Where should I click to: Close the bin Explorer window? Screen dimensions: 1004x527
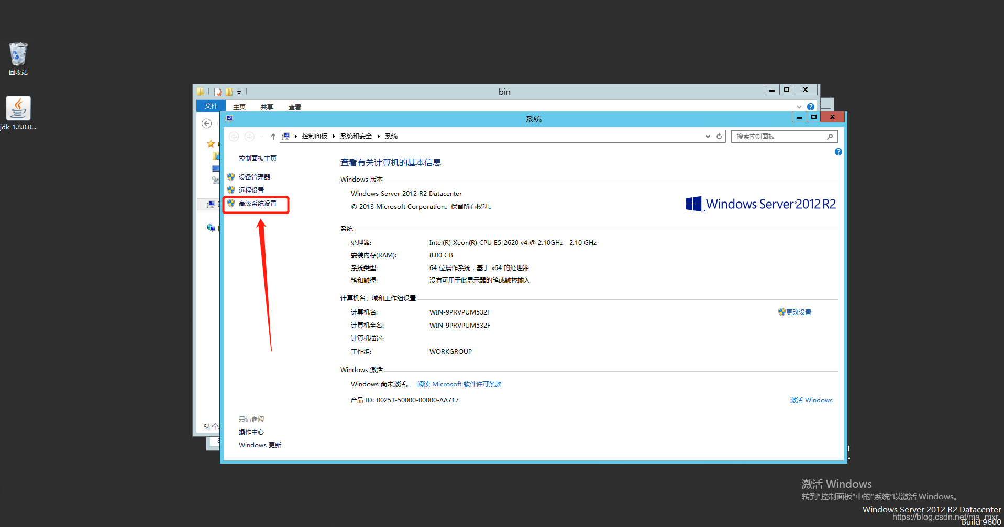tap(806, 90)
